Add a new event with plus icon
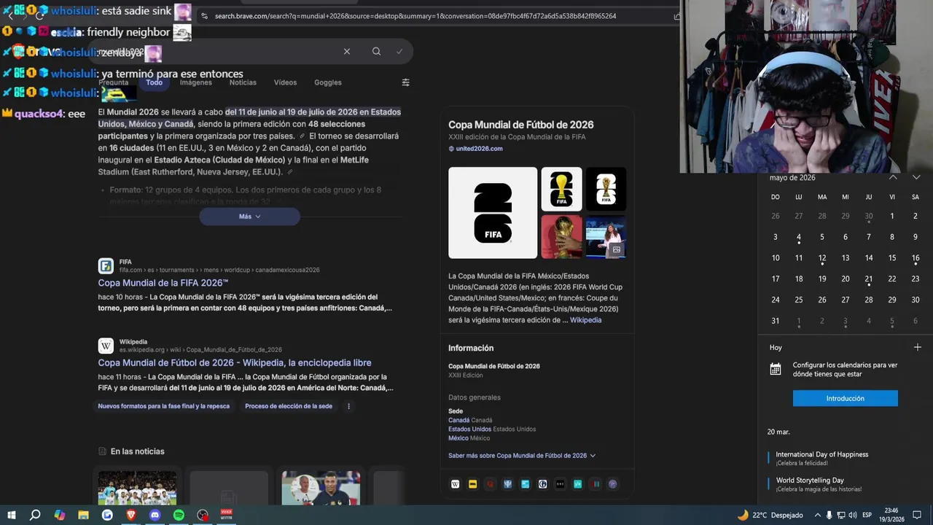Screen dimensions: 933x525 918,347
